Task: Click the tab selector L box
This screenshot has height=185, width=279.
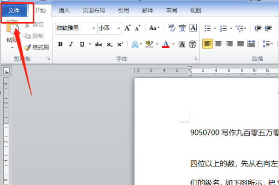Action: tap(7, 71)
